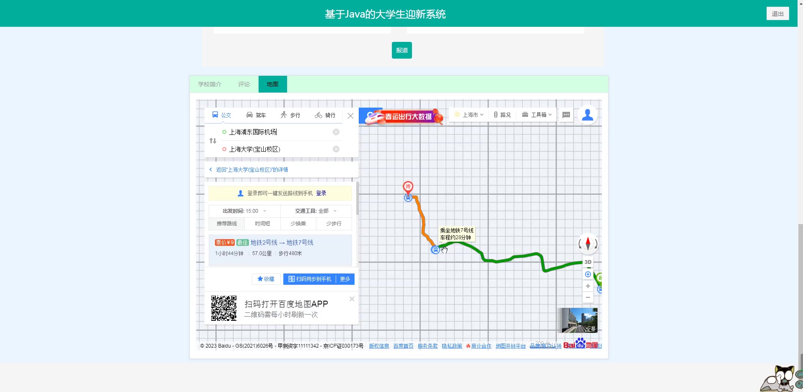
Task: Open the 地图开放平台 link
Action: (x=510, y=346)
